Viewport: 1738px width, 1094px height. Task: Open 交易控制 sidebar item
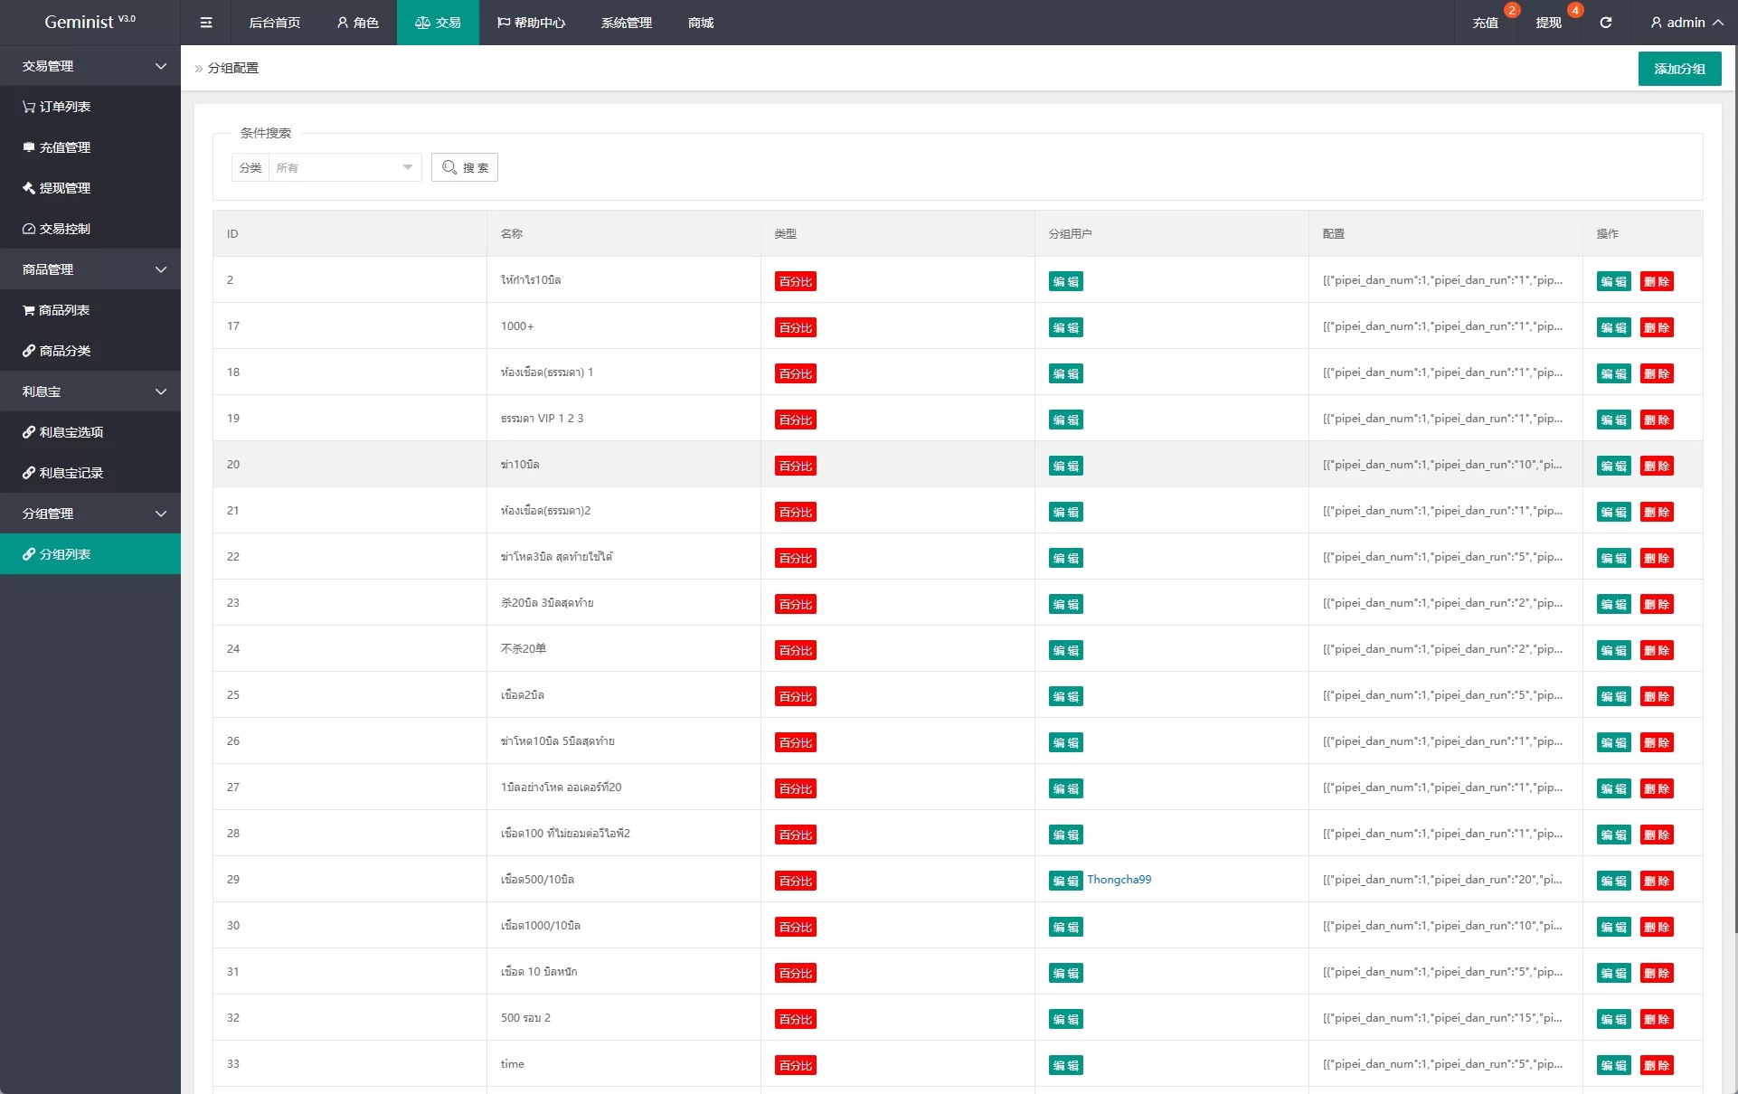point(56,229)
